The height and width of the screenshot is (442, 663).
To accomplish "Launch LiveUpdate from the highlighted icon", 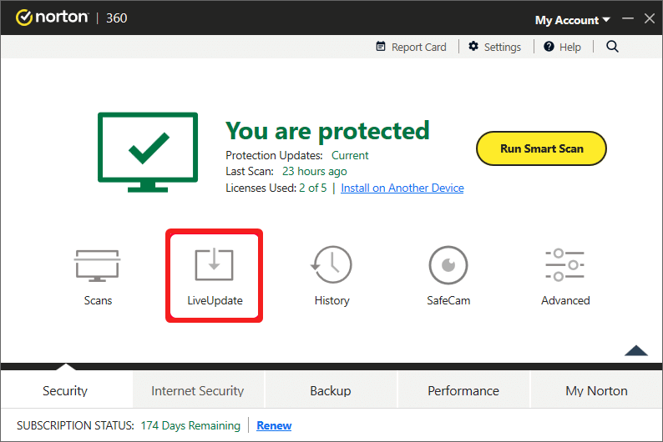I will click(215, 264).
